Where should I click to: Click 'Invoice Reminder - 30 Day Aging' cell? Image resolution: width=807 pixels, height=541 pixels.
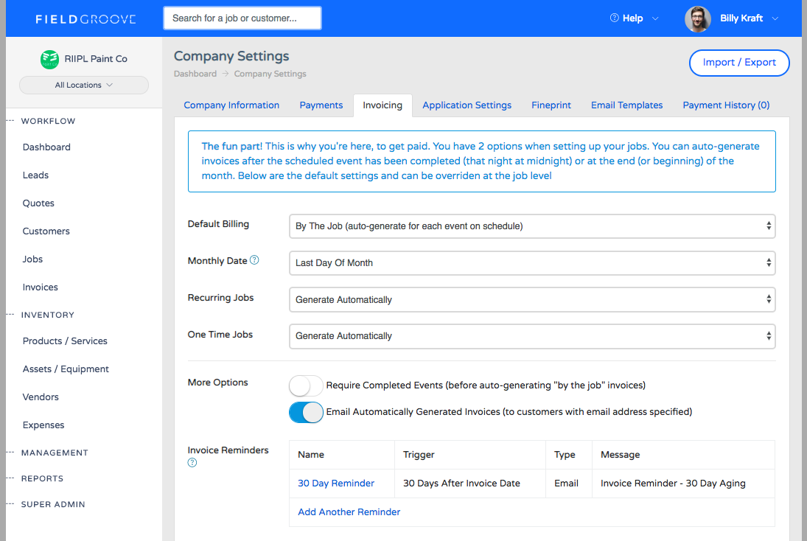(683, 484)
